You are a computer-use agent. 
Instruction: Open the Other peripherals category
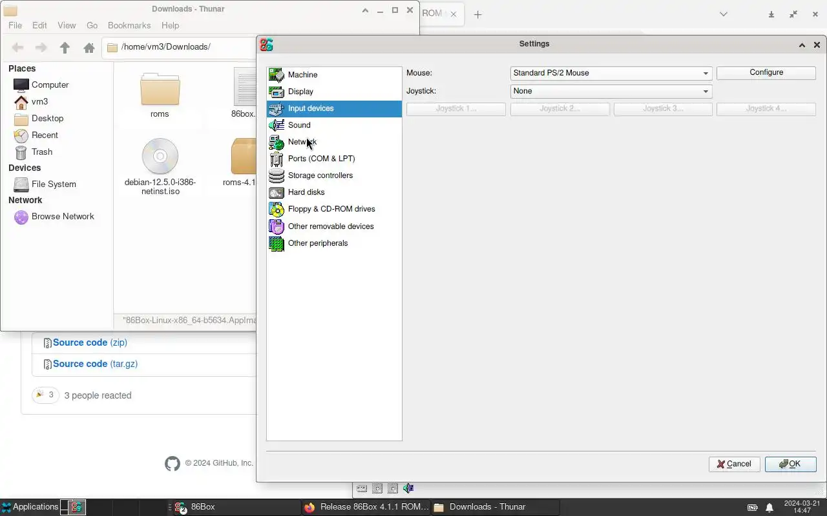[x=334, y=243]
